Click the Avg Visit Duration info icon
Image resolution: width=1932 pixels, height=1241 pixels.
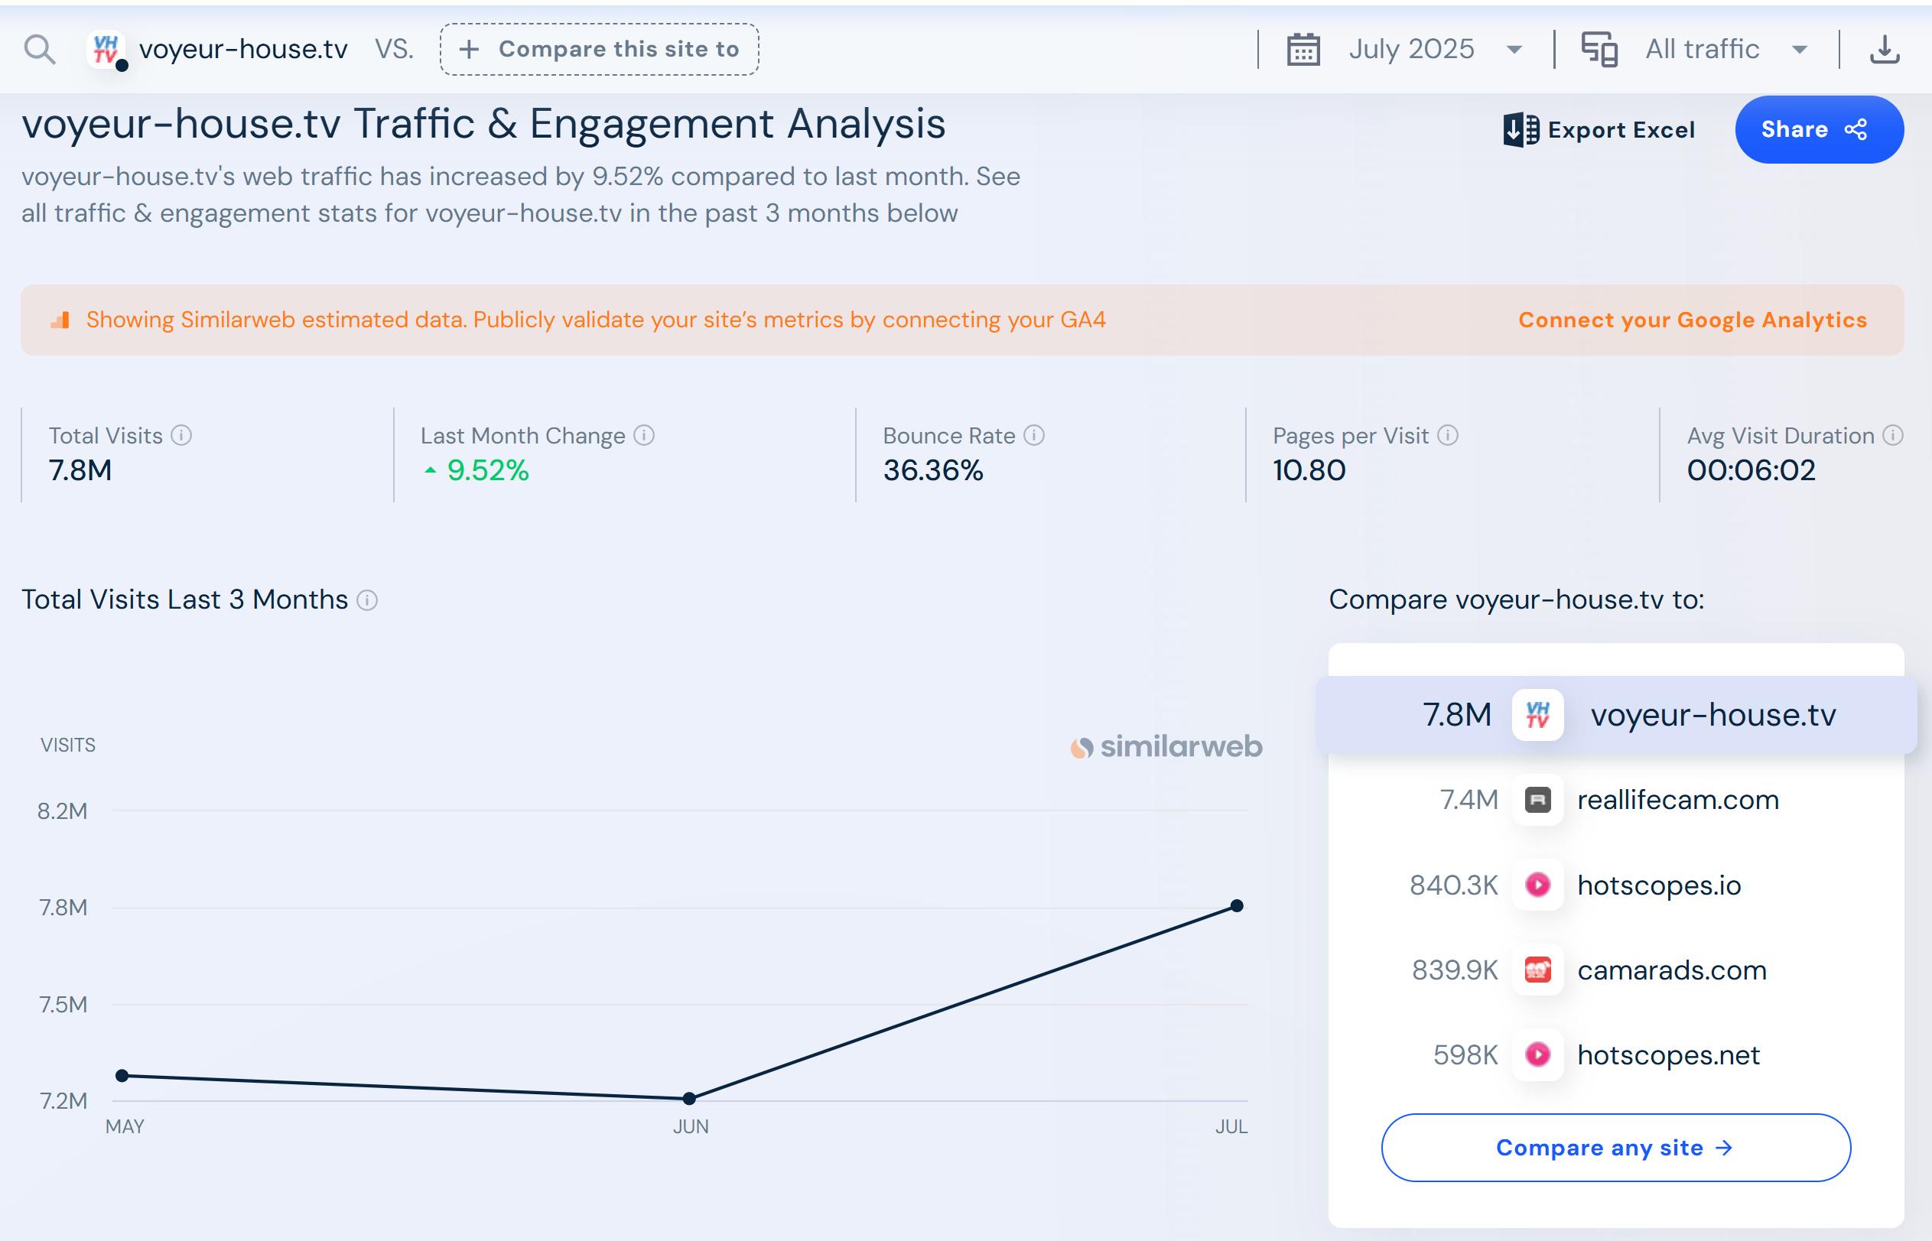(1892, 436)
